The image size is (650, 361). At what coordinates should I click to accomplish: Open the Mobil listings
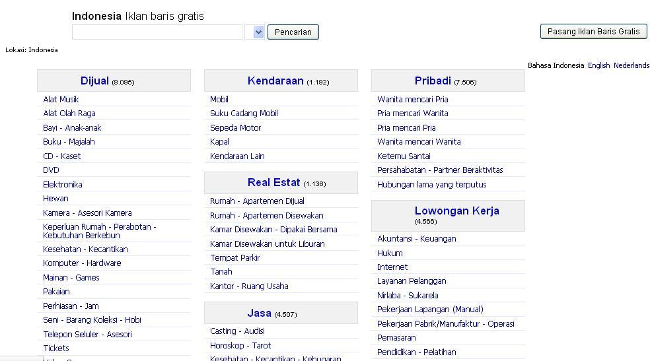tap(219, 100)
